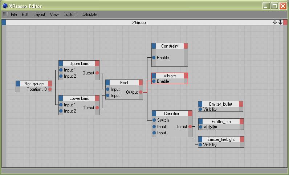
Task: Click the Vibrate node's red output square
Action: click(186, 76)
